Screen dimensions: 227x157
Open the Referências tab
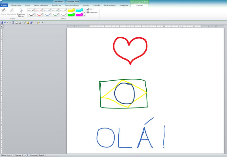(x=56, y=5)
